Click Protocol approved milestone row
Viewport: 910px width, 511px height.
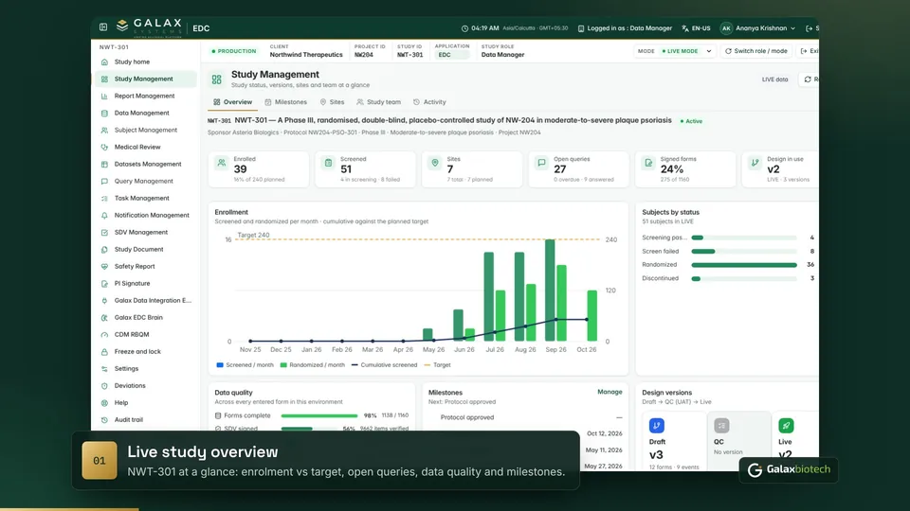tap(527, 417)
